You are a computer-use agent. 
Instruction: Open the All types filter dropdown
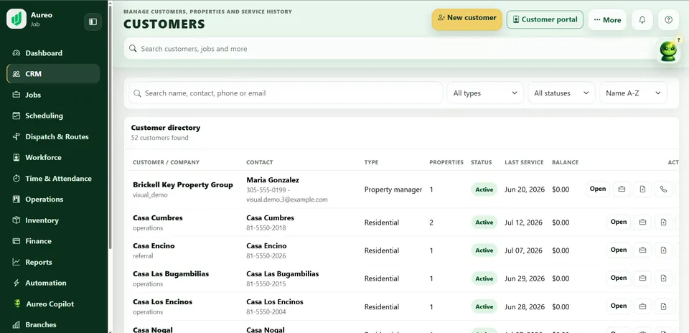485,93
